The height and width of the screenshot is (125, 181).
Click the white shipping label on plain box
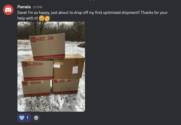click(x=75, y=70)
